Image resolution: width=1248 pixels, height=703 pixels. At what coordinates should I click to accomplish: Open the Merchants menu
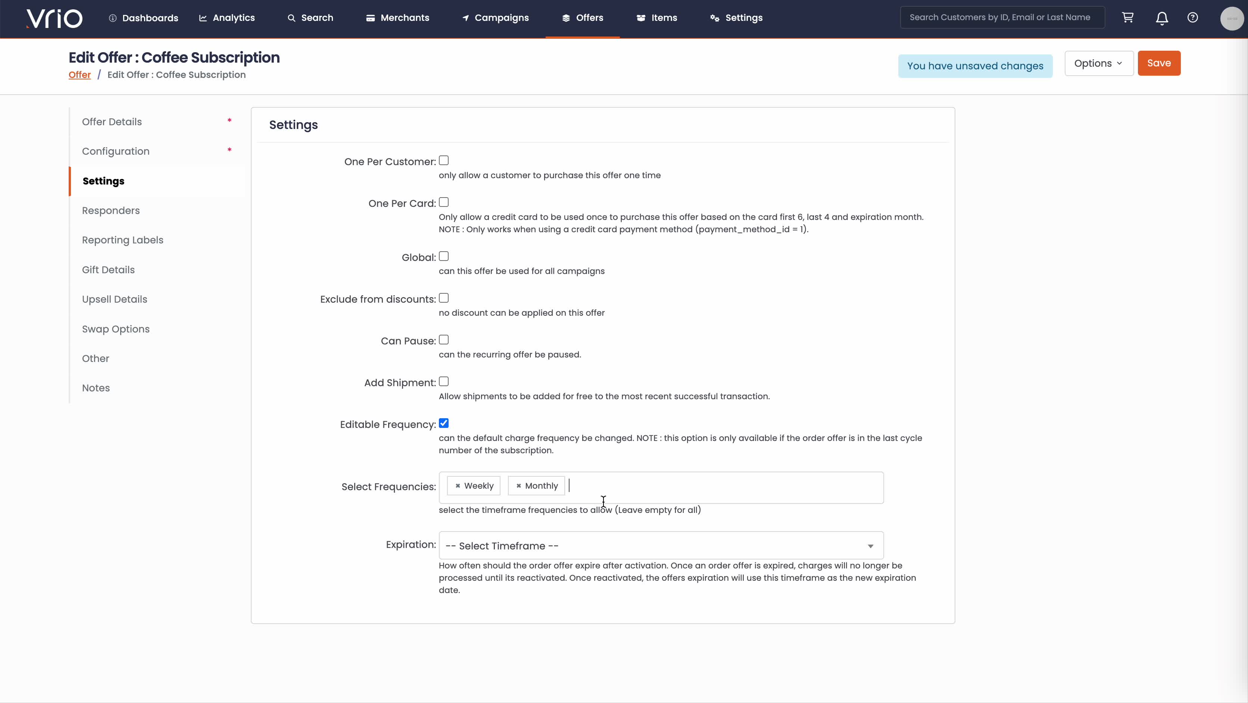click(398, 18)
